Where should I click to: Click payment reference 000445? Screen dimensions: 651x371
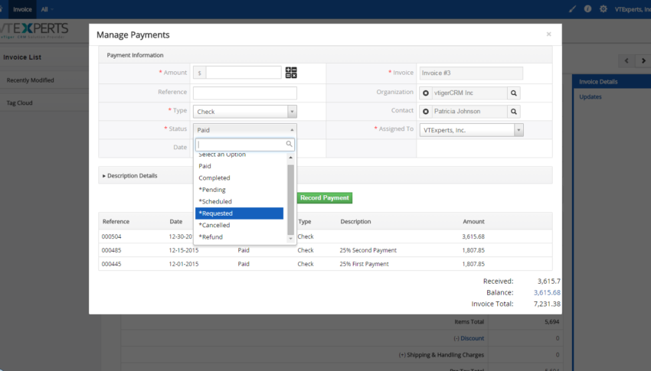coord(111,264)
